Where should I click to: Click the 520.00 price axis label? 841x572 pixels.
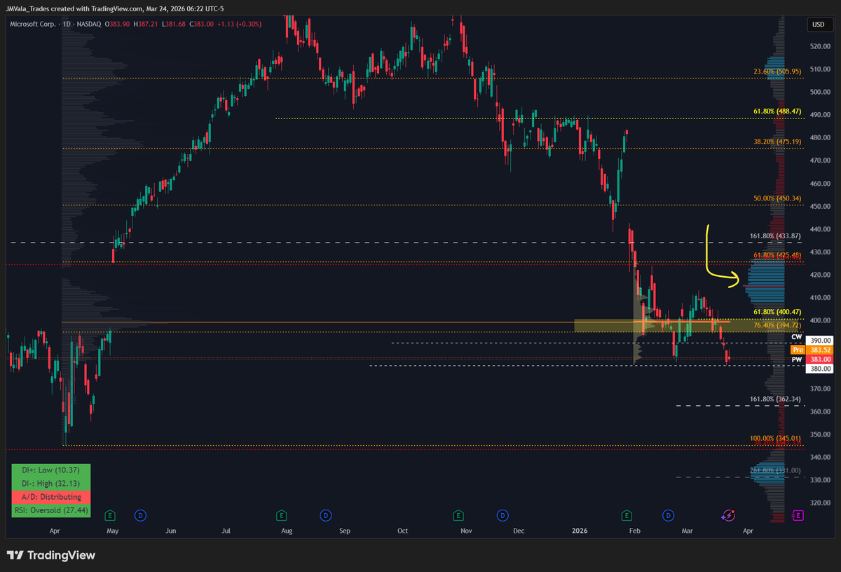[819, 46]
